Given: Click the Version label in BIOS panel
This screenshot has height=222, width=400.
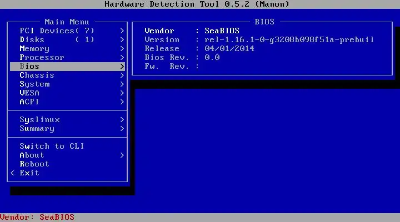Looking at the screenshot, I should (162, 40).
